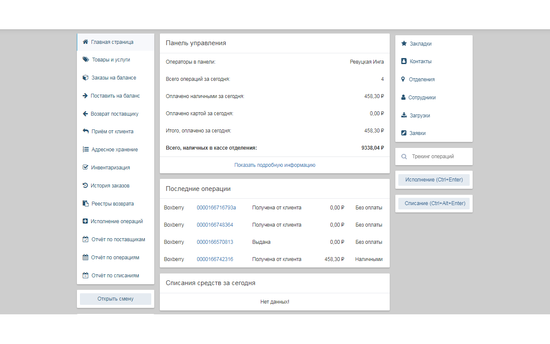The image size is (550, 344).
Task: Click operator name Ревуцкая Инга
Action: point(367,62)
